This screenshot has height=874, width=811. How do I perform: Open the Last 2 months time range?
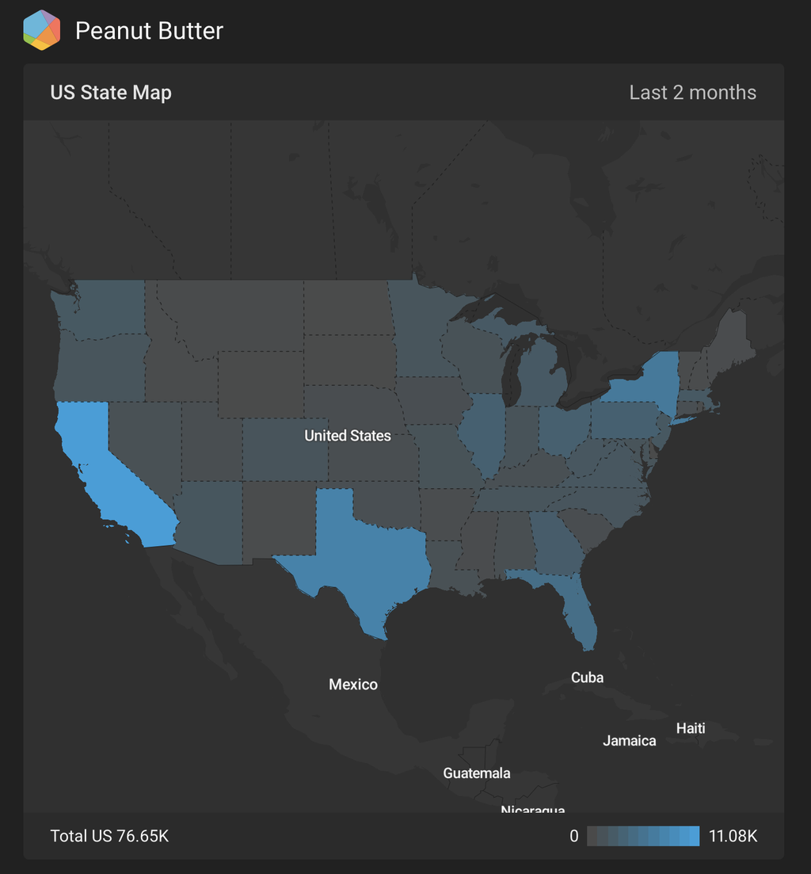coord(692,93)
